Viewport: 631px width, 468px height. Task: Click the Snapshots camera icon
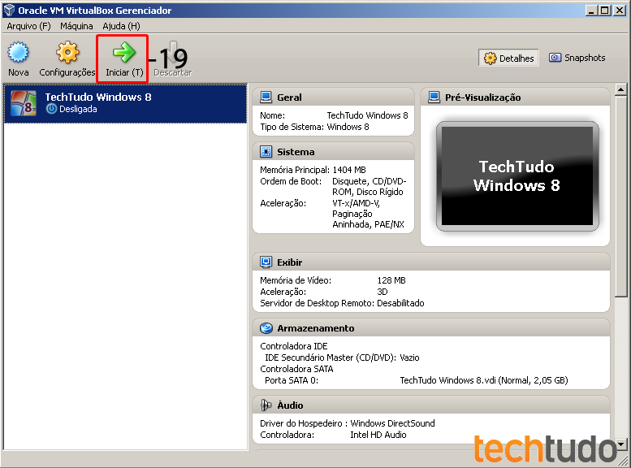555,58
